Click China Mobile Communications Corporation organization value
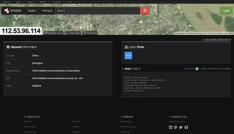Screen dimensions: 234x134 click(56, 71)
